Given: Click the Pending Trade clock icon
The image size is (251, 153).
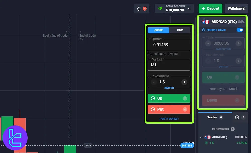Looking at the screenshot, I should tap(204, 30).
